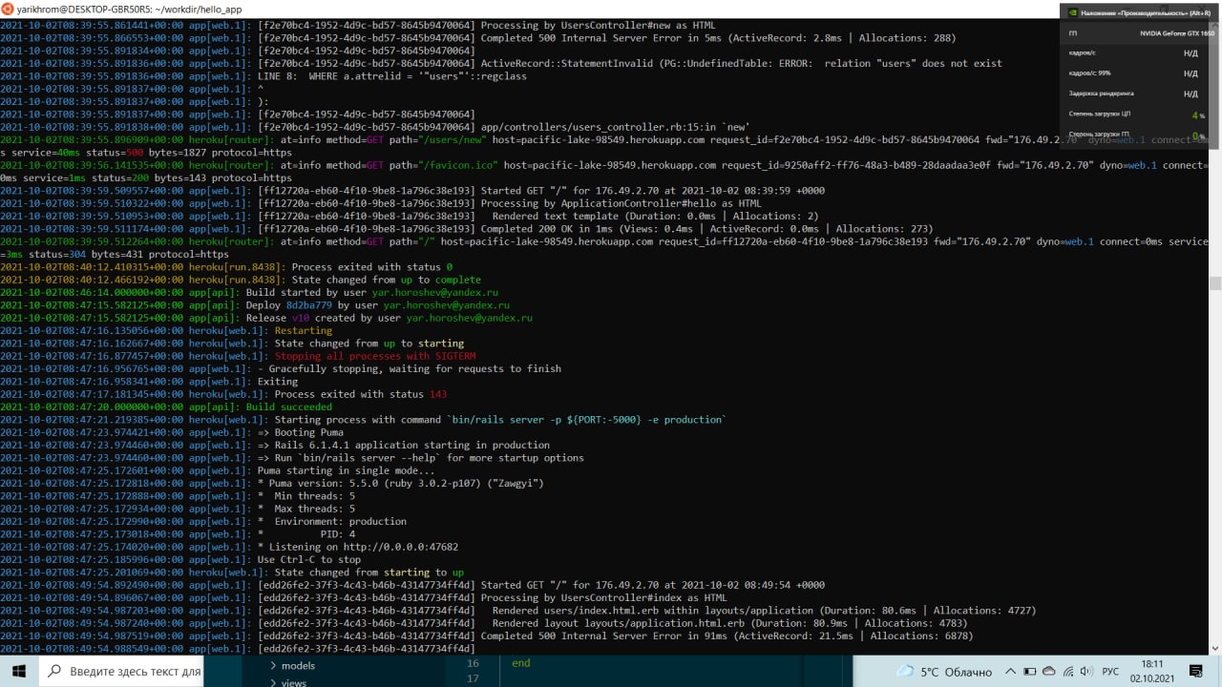Click 'Rendered text template' log line
The height and width of the screenshot is (687, 1222).
tap(655, 216)
